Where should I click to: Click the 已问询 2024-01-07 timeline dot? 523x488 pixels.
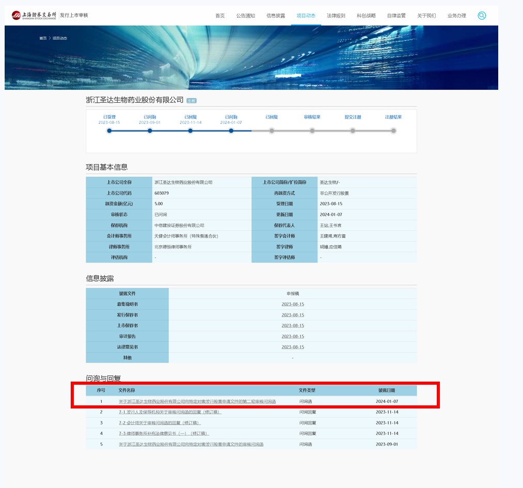(x=231, y=131)
